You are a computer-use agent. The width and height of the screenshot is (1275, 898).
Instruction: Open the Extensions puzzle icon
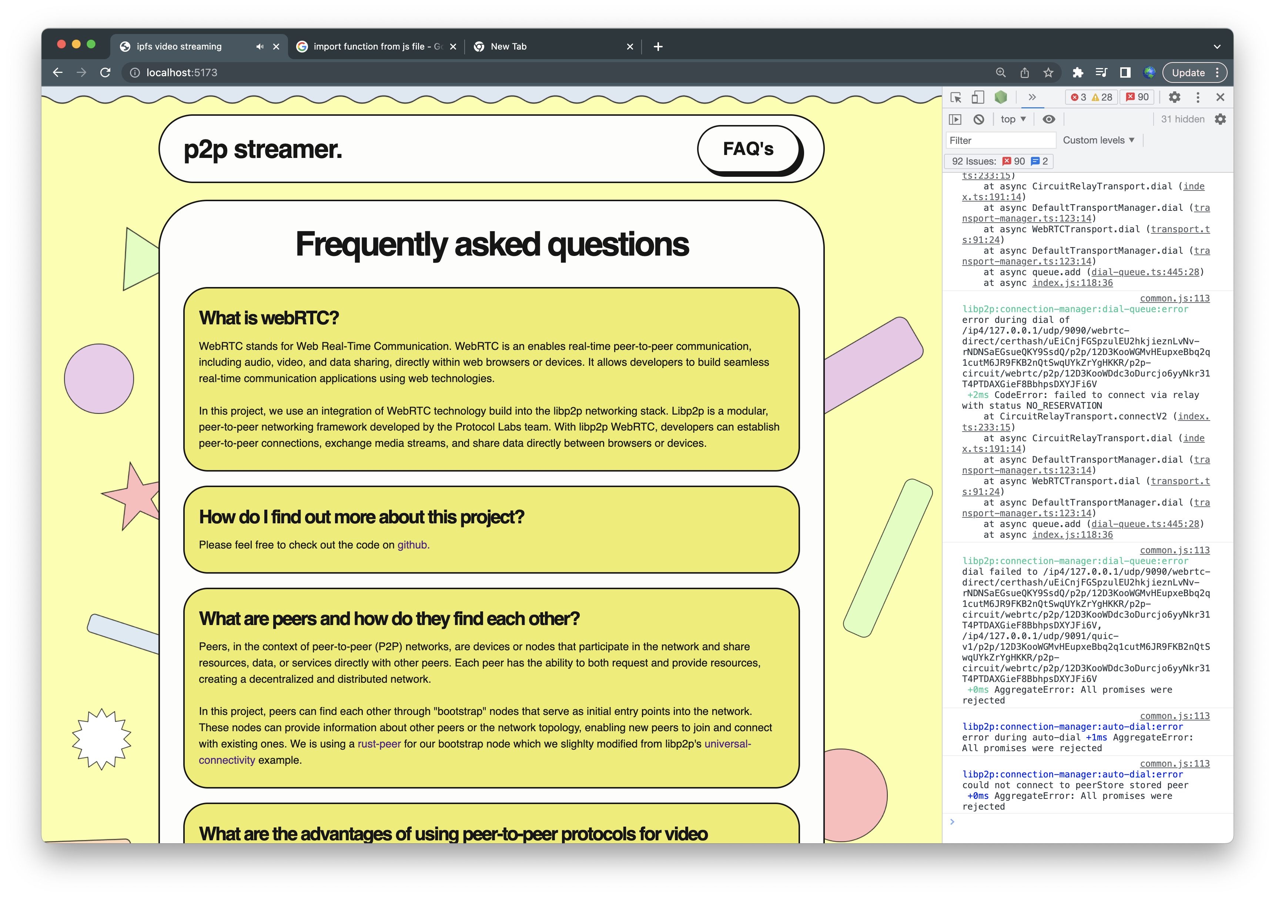1078,72
